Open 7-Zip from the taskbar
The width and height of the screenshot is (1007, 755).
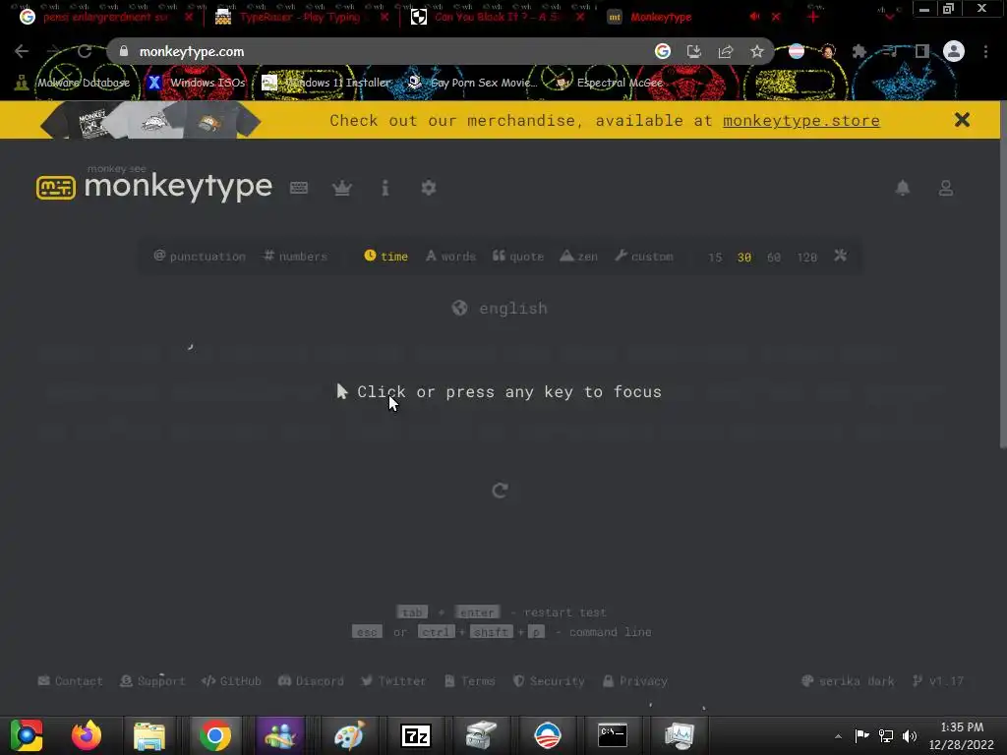click(x=416, y=735)
